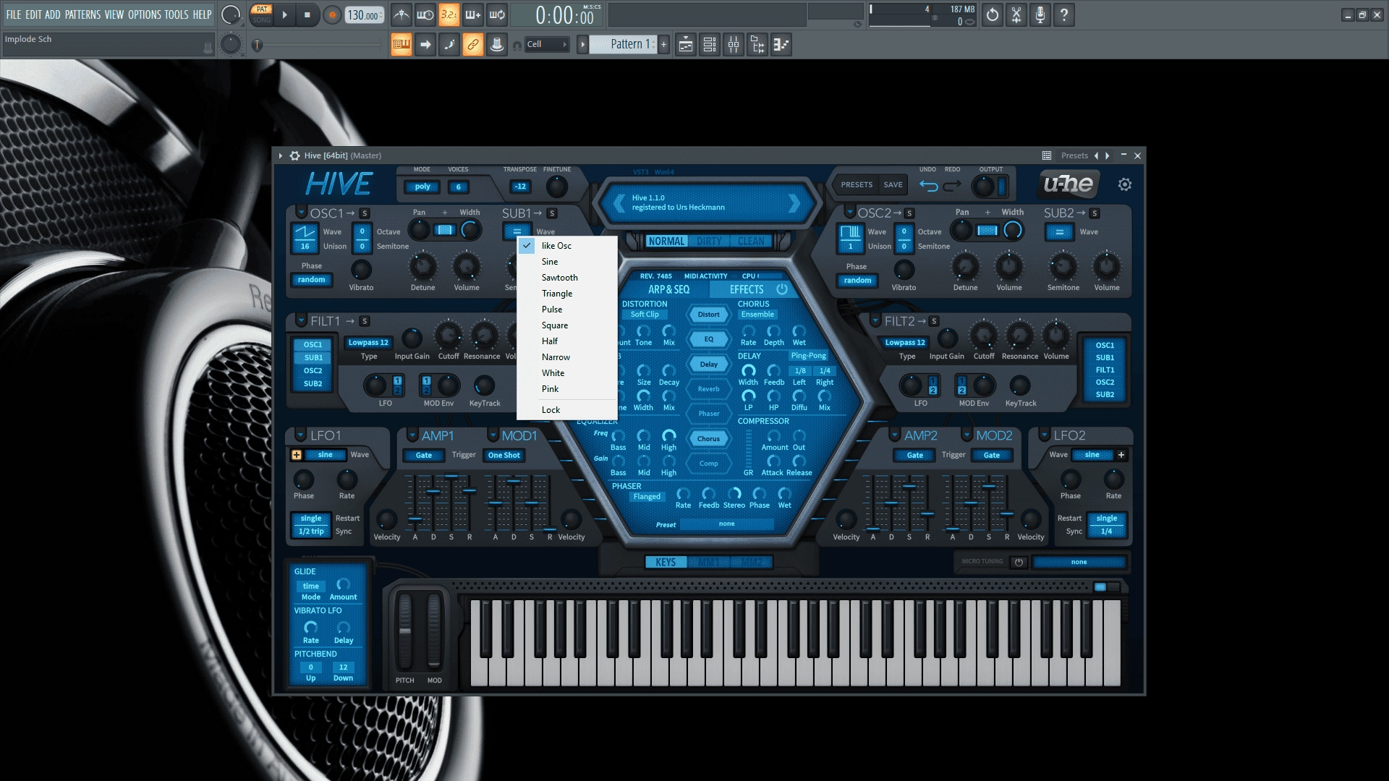Click previous preset arrow in Hive display
1389x781 pixels.
point(619,203)
